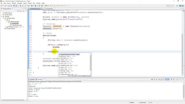Open the Open Console dropdown

[x=179, y=79]
